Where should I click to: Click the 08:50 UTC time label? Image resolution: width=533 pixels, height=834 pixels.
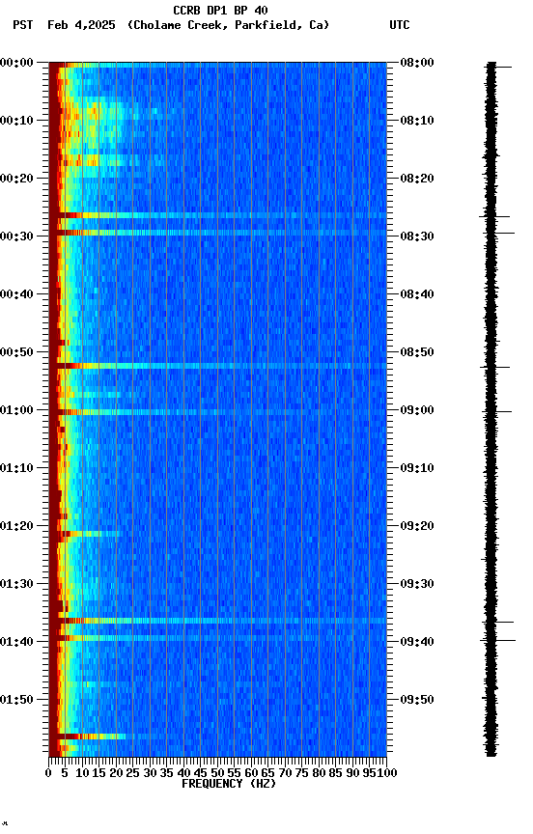coord(417,352)
